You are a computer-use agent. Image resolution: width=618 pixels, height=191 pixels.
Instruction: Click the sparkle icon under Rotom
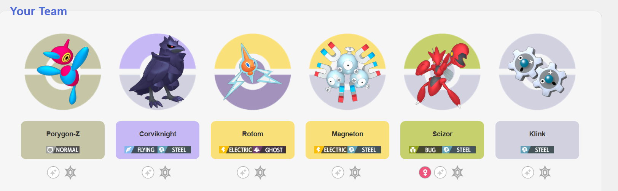click(x=243, y=173)
